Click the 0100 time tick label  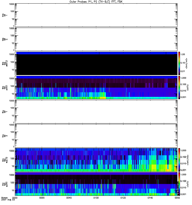click(96, 198)
